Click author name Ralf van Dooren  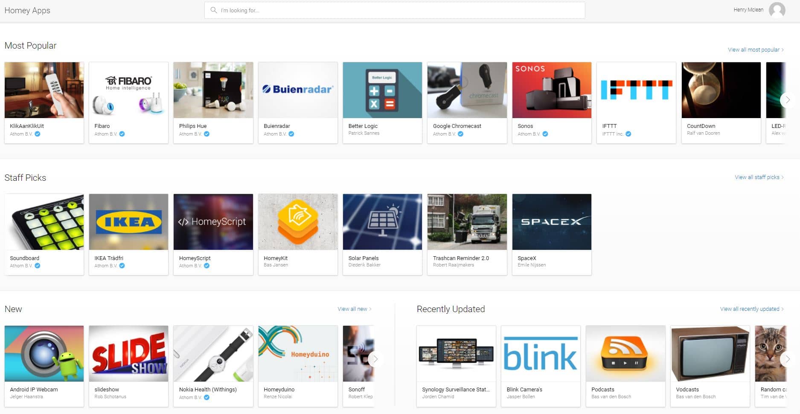pos(703,133)
